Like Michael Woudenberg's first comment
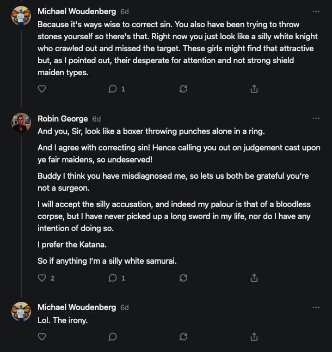This screenshot has height=352, width=332. (42, 89)
